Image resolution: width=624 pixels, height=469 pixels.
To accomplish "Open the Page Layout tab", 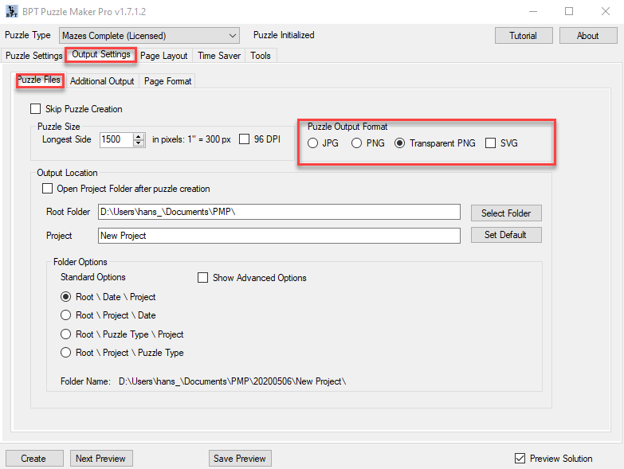I will (x=164, y=56).
